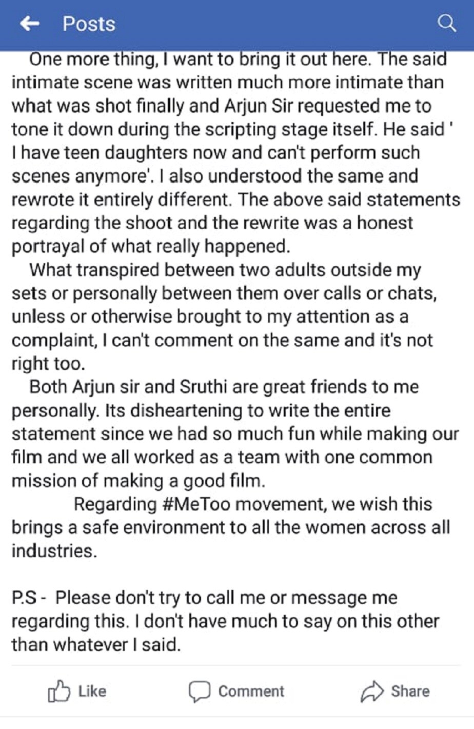Click the line 'mission of making a good film.'
Viewport: 474px width, 729px height.
(x=139, y=480)
